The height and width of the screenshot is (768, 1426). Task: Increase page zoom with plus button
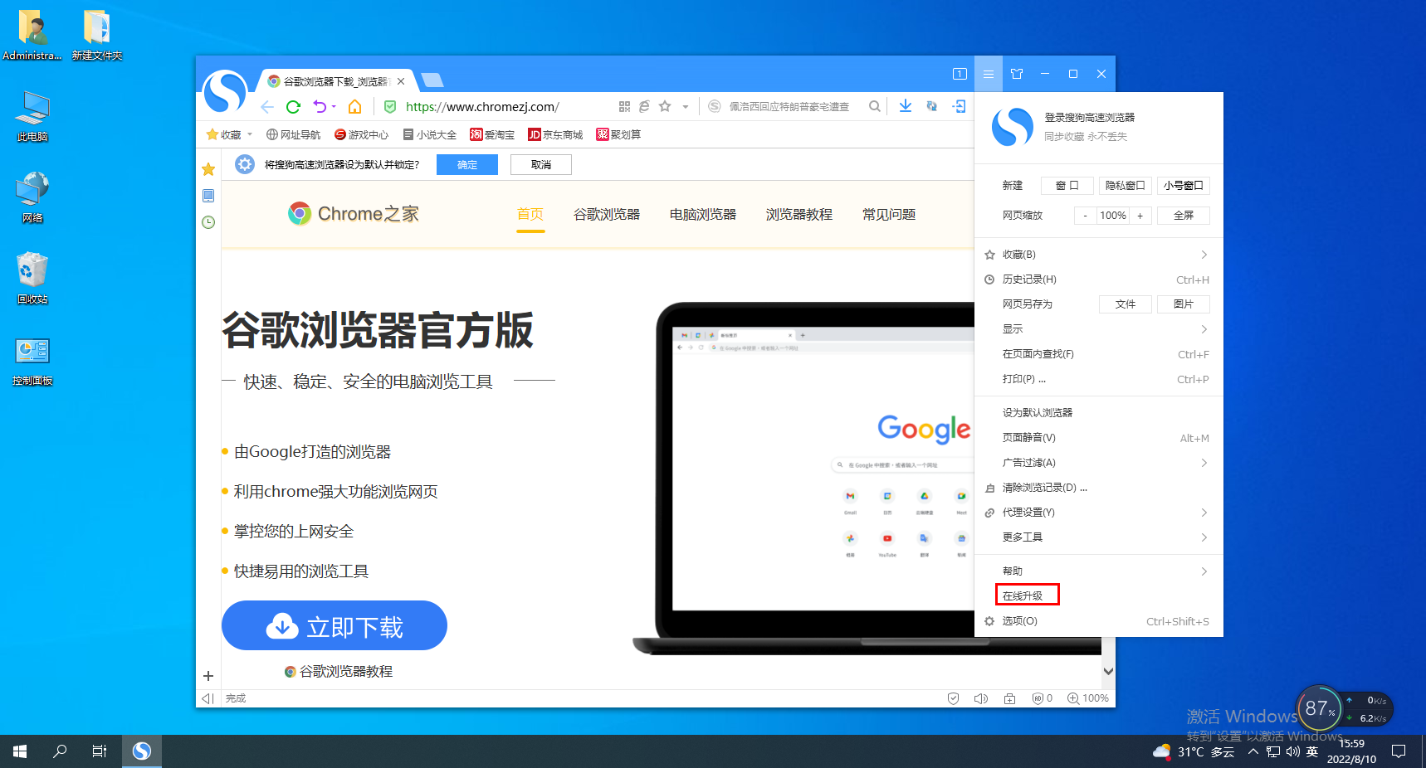coord(1140,216)
